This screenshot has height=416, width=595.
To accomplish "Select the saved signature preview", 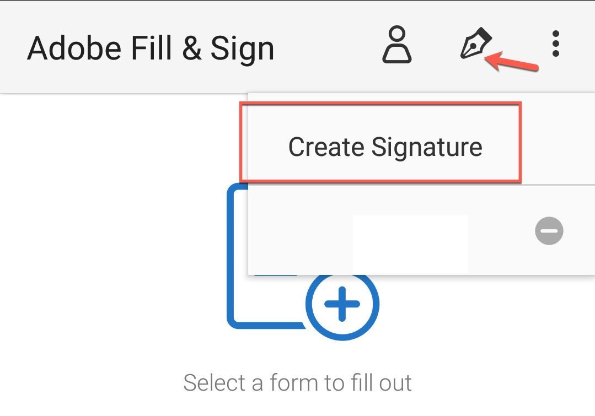I will (x=411, y=243).
